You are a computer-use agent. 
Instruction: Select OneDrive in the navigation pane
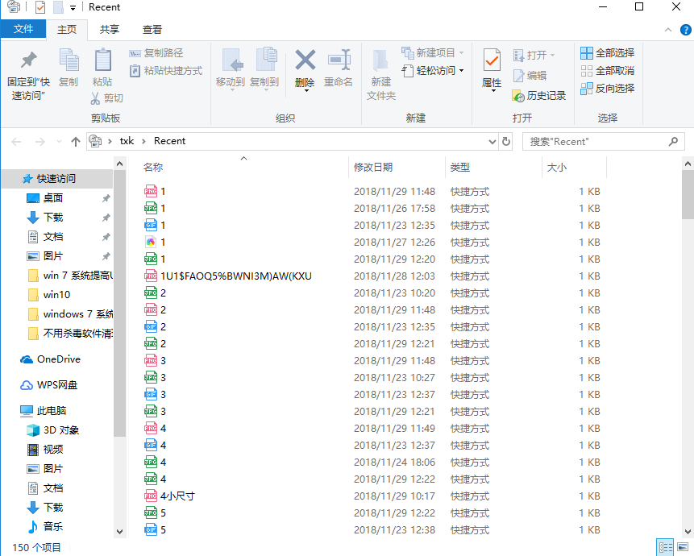click(58, 359)
